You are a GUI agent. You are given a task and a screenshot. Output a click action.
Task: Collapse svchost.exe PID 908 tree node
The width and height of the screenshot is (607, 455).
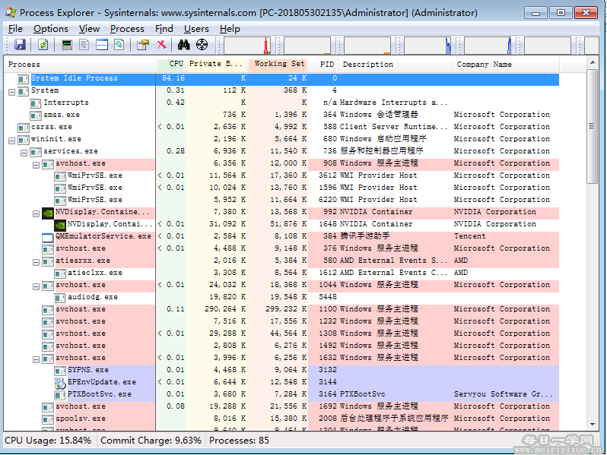pos(36,165)
